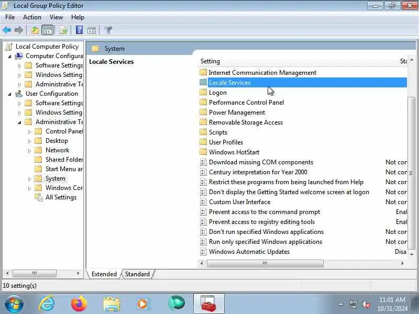Click scroll-down arrow of settings list
This screenshot has height=314, width=419.
point(412,254)
